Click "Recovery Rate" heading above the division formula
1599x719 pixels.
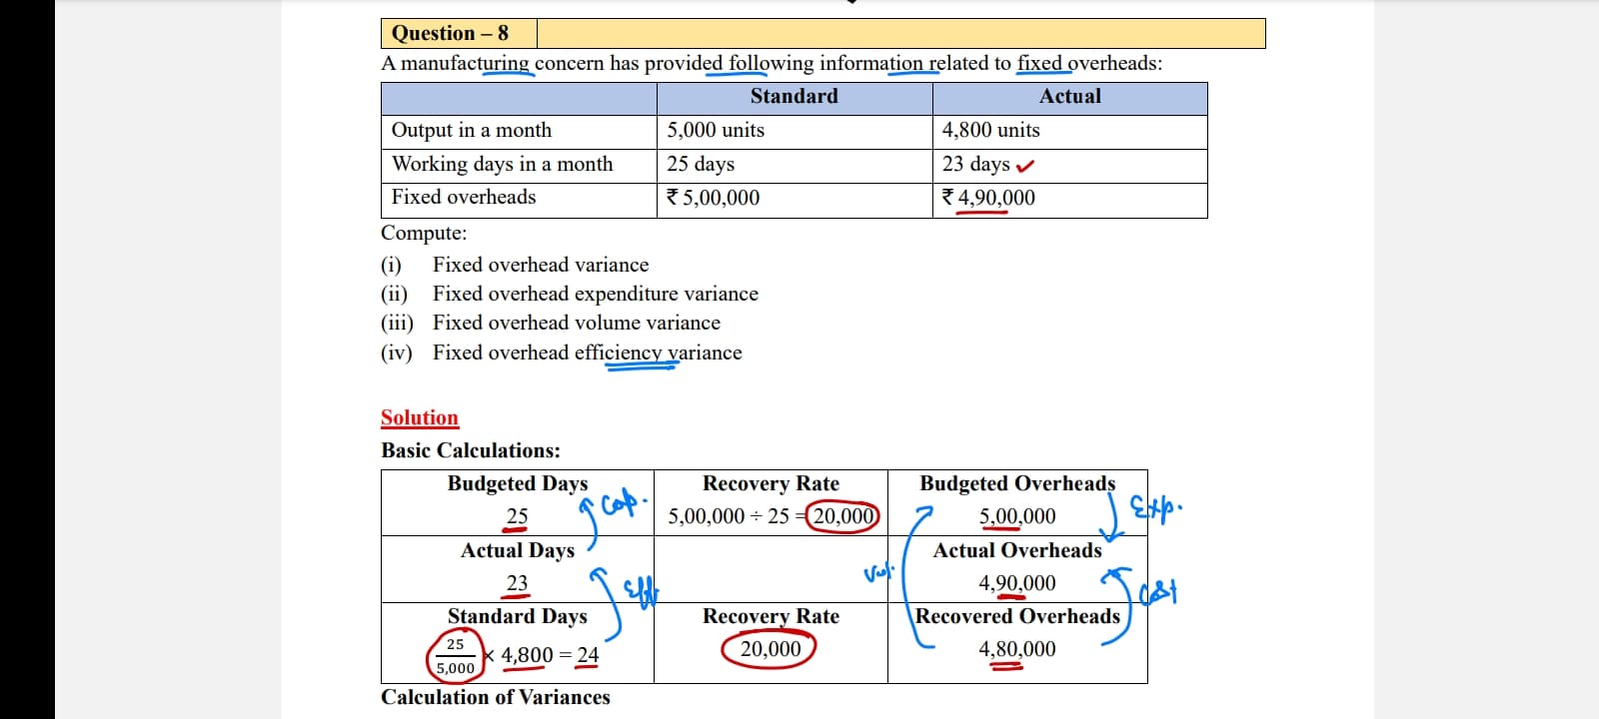(x=771, y=483)
